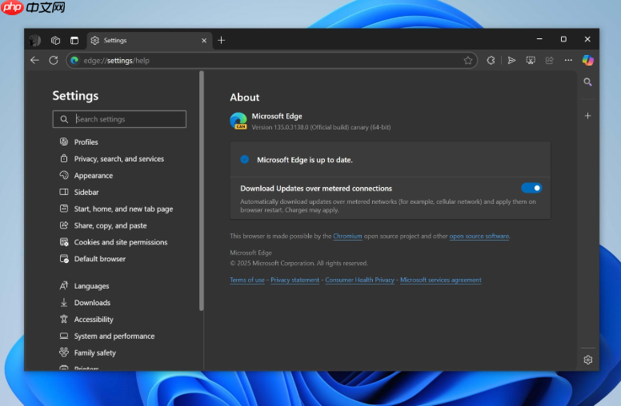Toggle Download Updates over metered connections
Viewport: 621px width, 406px height.
531,188
